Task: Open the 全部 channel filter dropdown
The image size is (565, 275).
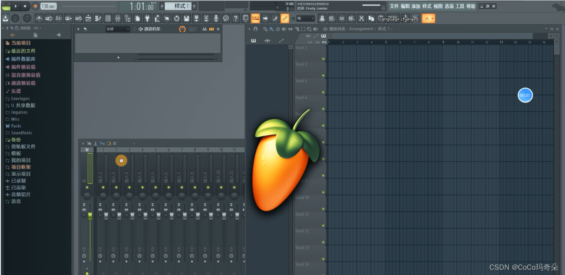Action: click(118, 29)
